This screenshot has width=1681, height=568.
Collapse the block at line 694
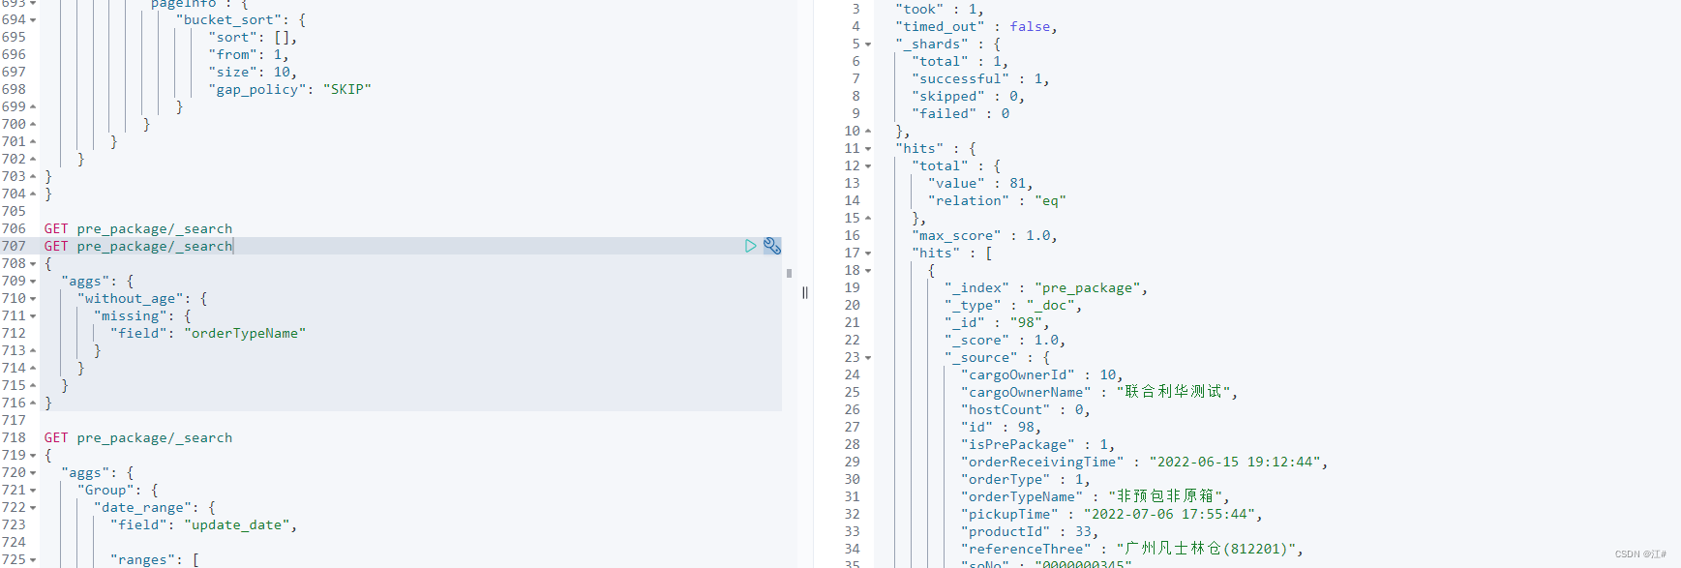(33, 19)
